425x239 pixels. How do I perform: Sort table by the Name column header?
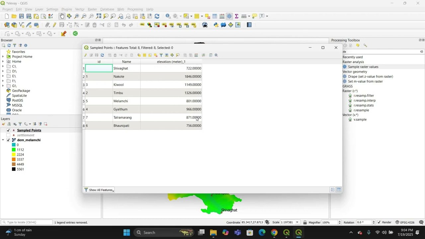(x=127, y=62)
